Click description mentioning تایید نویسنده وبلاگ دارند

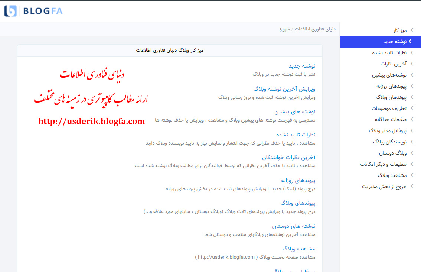pos(231,143)
